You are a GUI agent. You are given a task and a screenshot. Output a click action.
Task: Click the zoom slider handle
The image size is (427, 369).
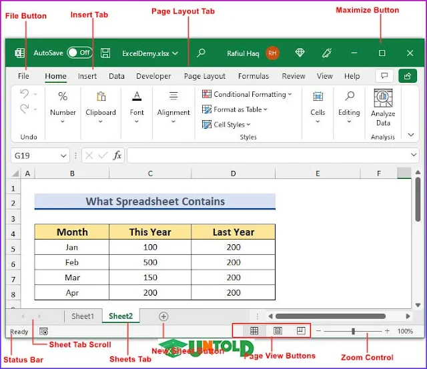353,331
